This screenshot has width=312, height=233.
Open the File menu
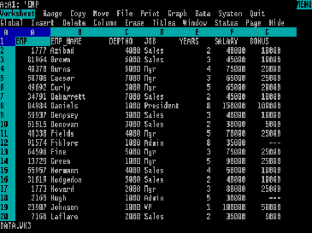click(x=125, y=14)
